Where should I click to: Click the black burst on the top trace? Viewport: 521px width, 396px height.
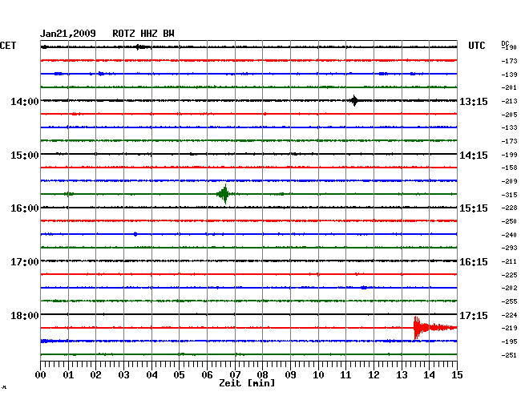(x=141, y=47)
